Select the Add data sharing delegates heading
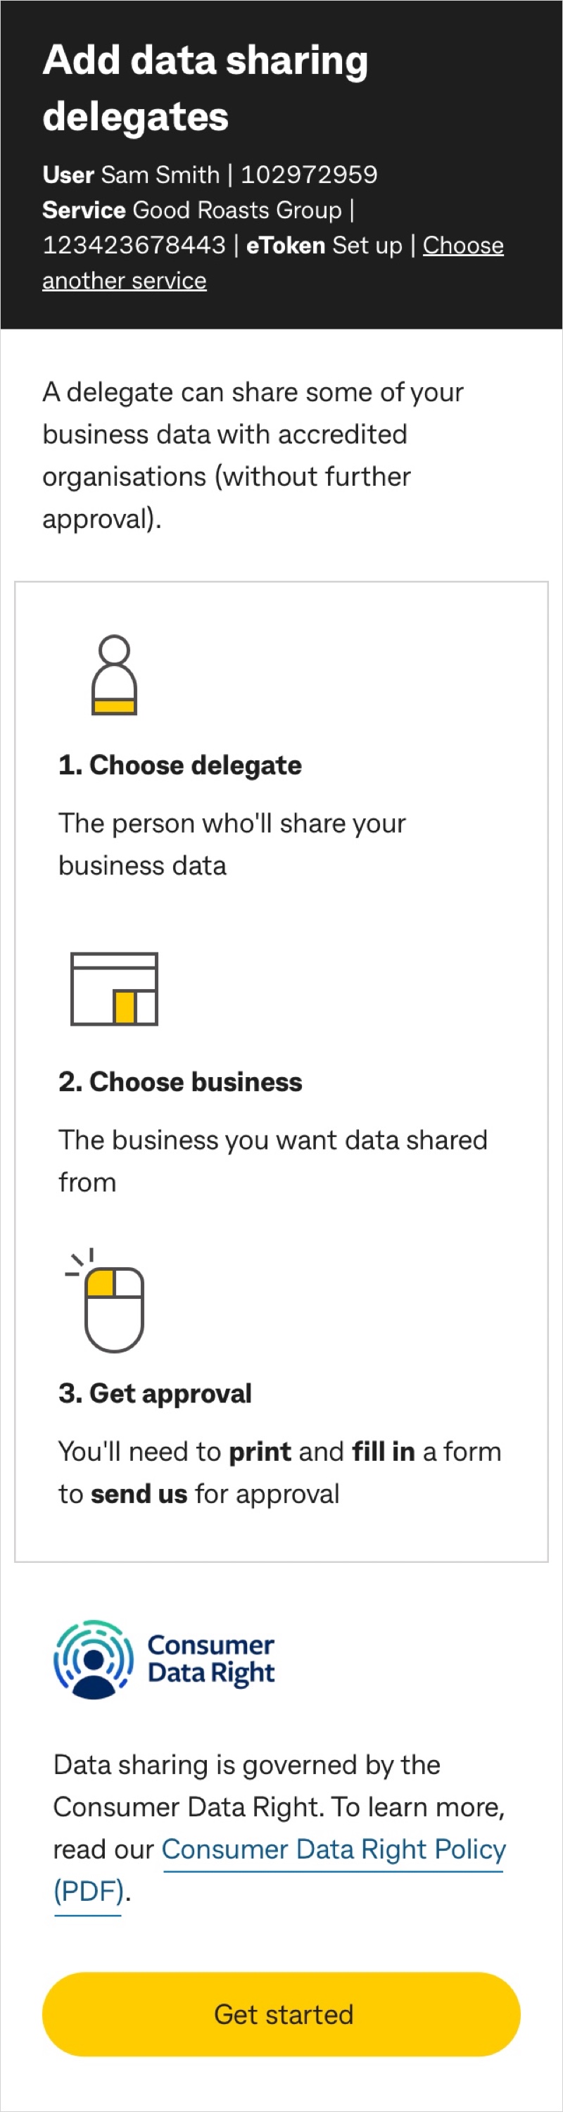The height and width of the screenshot is (2112, 563). point(205,86)
